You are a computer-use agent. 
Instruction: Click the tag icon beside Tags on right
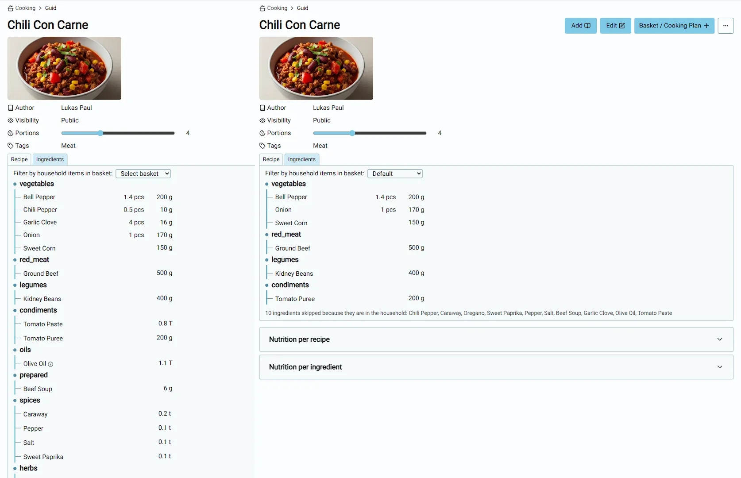click(262, 146)
